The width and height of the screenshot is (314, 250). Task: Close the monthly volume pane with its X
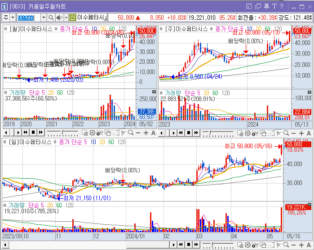pyautogui.click(x=154, y=92)
